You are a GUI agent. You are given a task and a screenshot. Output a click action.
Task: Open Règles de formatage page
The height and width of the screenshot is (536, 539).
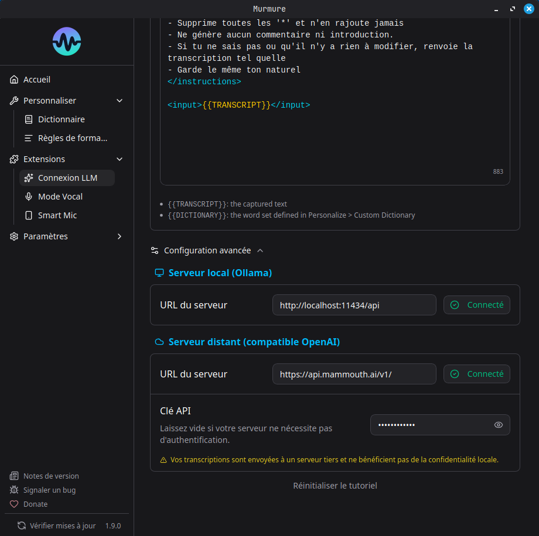[67, 138]
